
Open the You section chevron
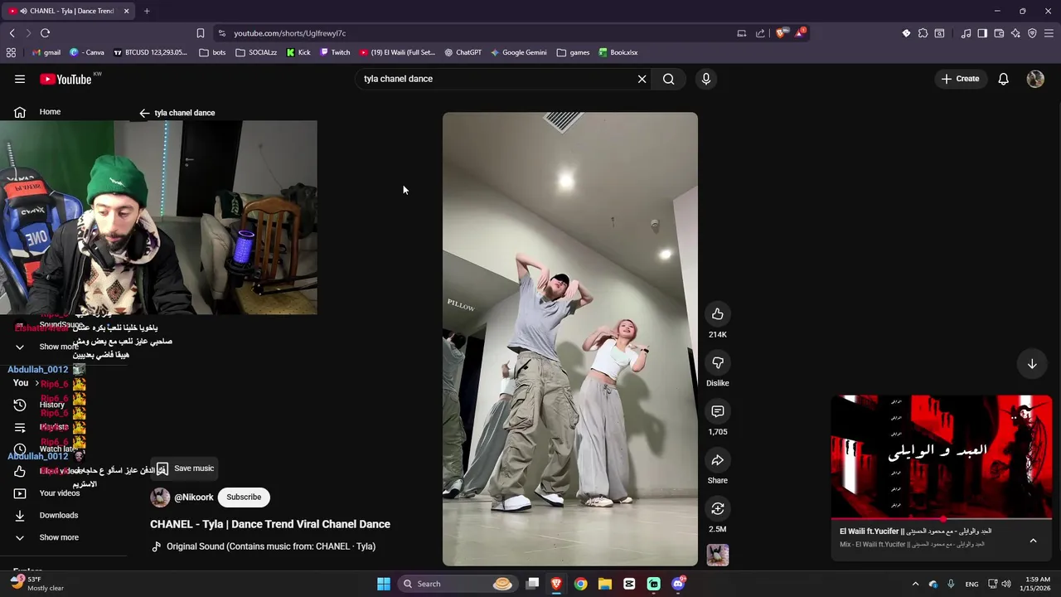point(36,383)
